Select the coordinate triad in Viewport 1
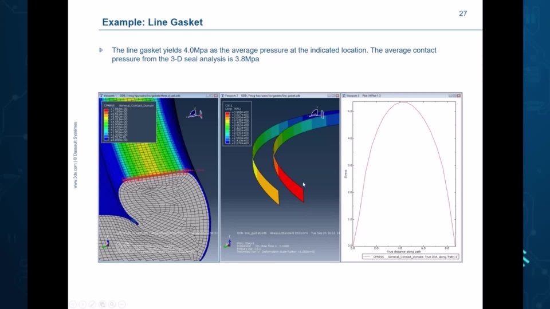The height and width of the screenshot is (309, 550). point(106,244)
